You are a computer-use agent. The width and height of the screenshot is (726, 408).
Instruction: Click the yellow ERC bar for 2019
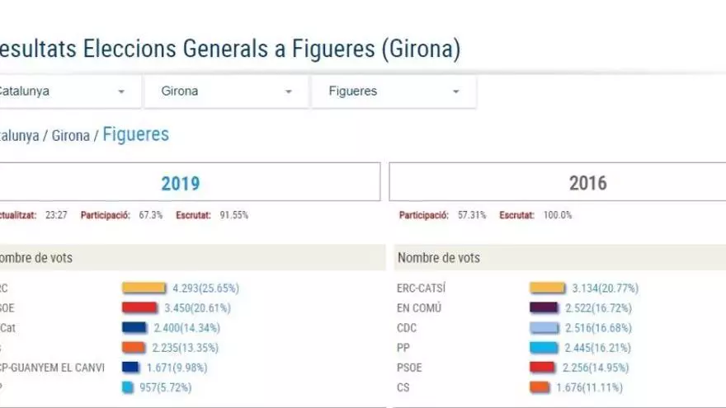144,288
